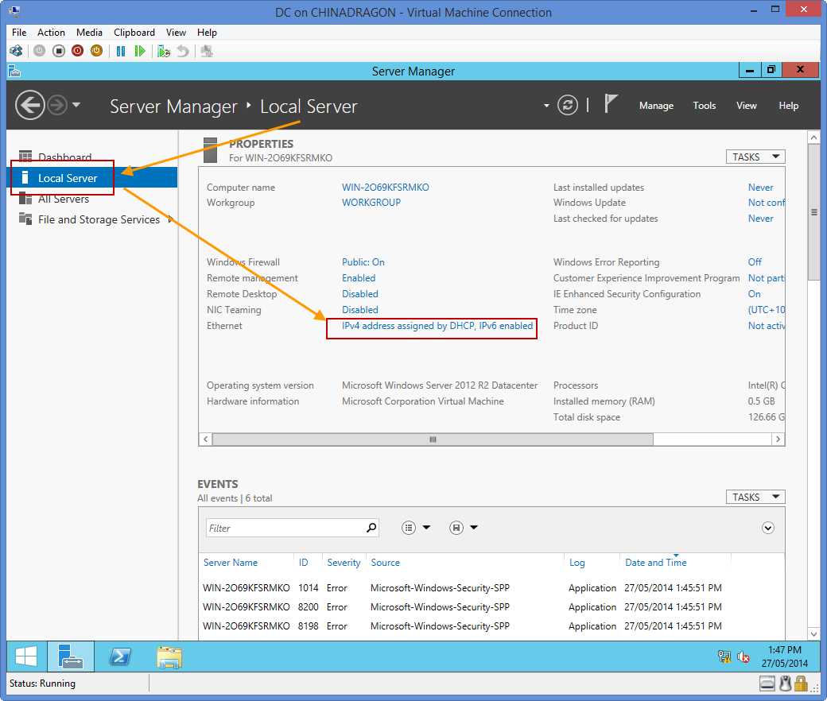Screen dimensions: 827x701
Task: Open the Manage menu in Server Manager
Action: 656,106
